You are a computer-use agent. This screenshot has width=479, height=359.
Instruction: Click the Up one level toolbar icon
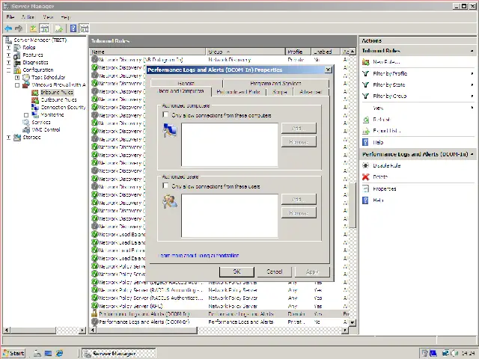click(x=33, y=28)
